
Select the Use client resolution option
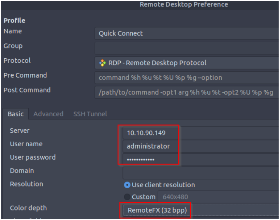tap(127, 185)
